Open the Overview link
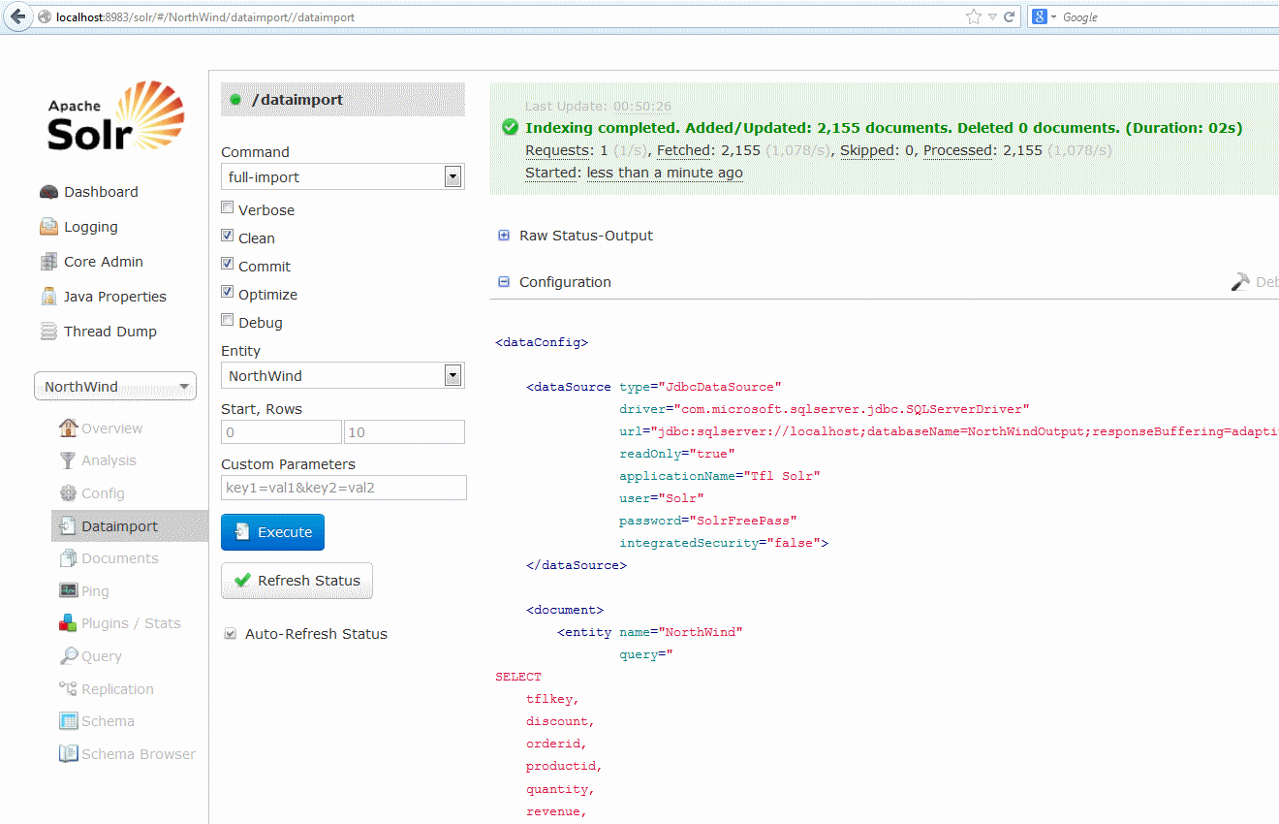 (111, 428)
